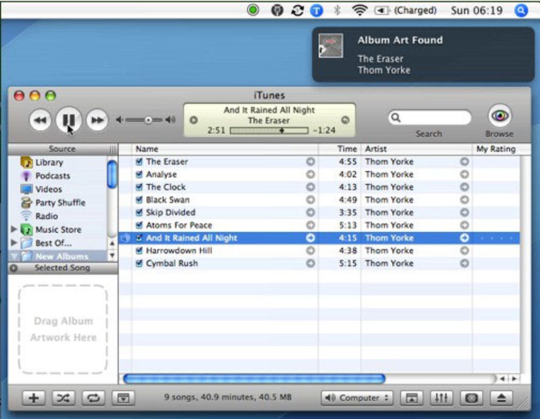Open battery Charged status menu
The image size is (540, 419).
tap(406, 11)
